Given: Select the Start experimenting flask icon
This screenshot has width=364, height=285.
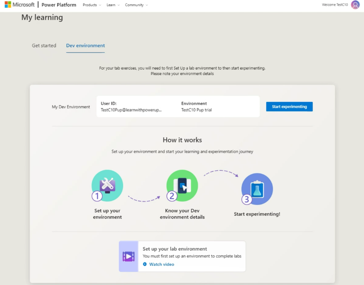Looking at the screenshot, I should coord(257,189).
